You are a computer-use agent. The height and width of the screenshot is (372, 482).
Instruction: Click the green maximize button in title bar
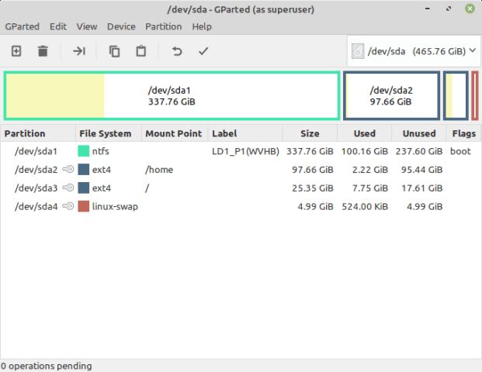point(470,9)
